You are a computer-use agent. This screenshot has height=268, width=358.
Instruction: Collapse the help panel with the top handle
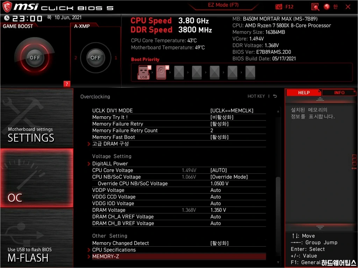pyautogui.click(x=320, y=99)
